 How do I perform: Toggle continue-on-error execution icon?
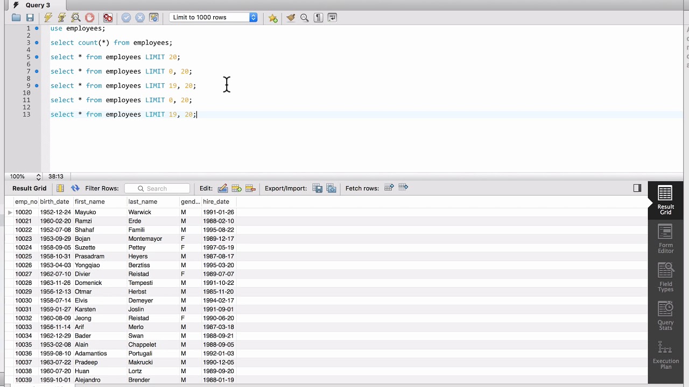point(108,18)
